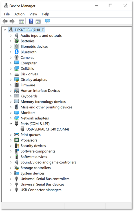Select the Keyboards category
134x211 pixels.
[29, 96]
